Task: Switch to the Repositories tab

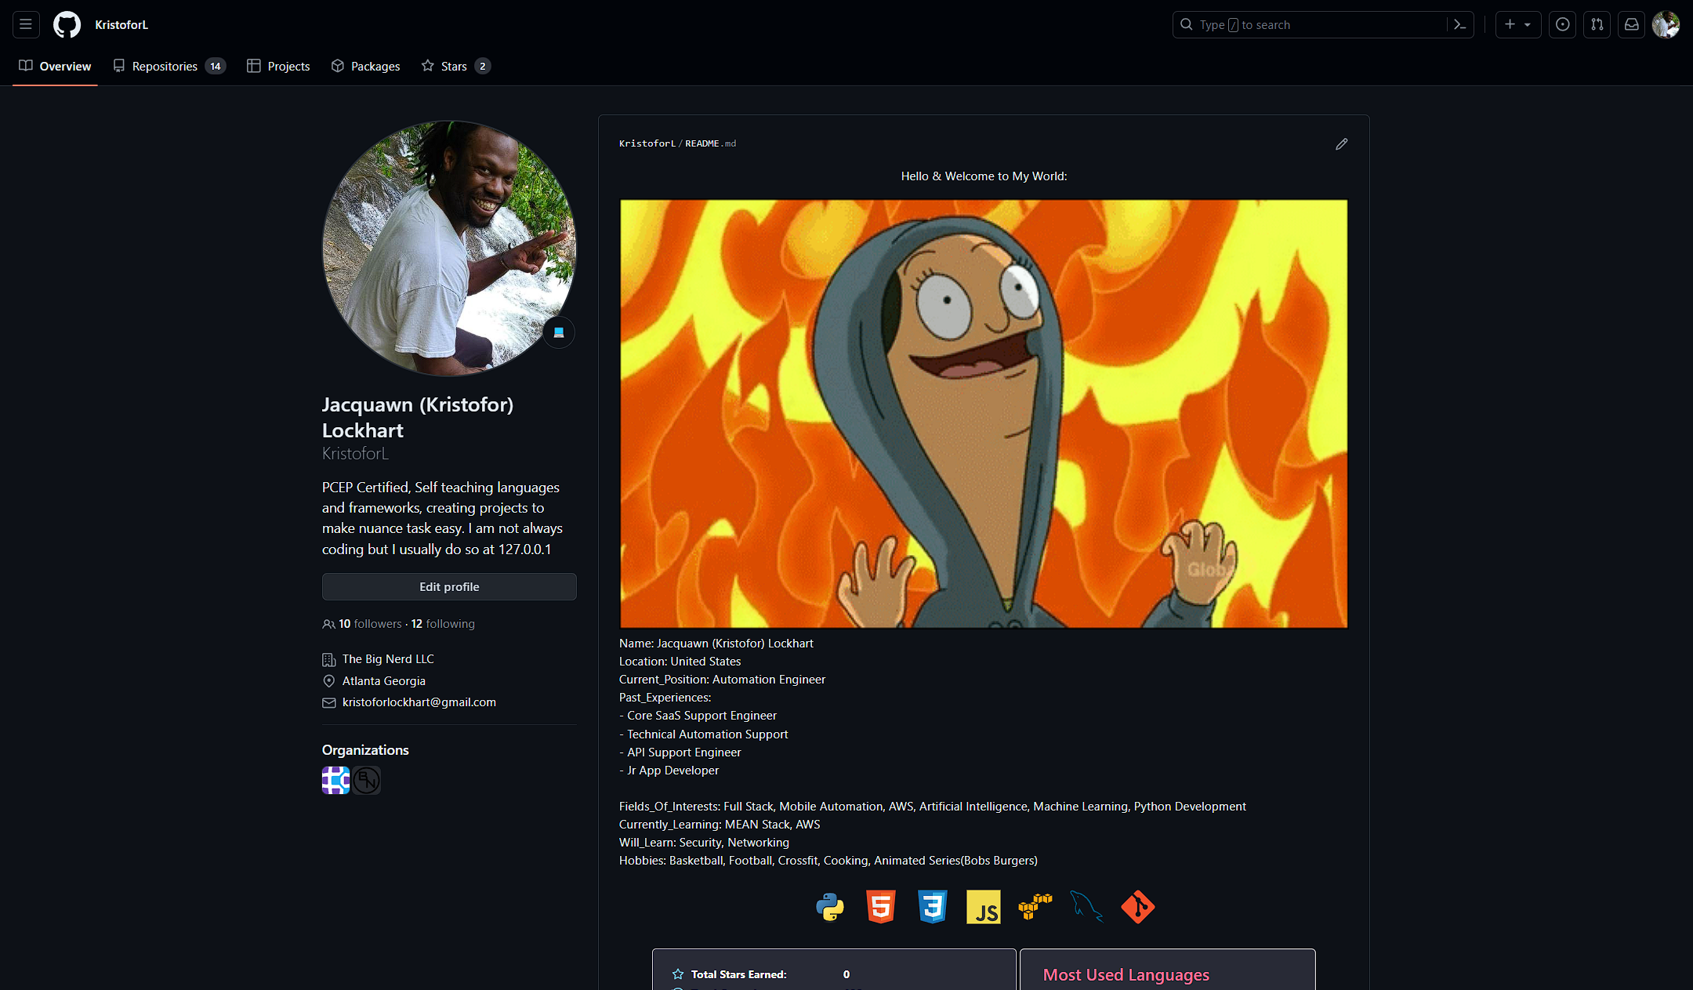Action: click(x=169, y=66)
